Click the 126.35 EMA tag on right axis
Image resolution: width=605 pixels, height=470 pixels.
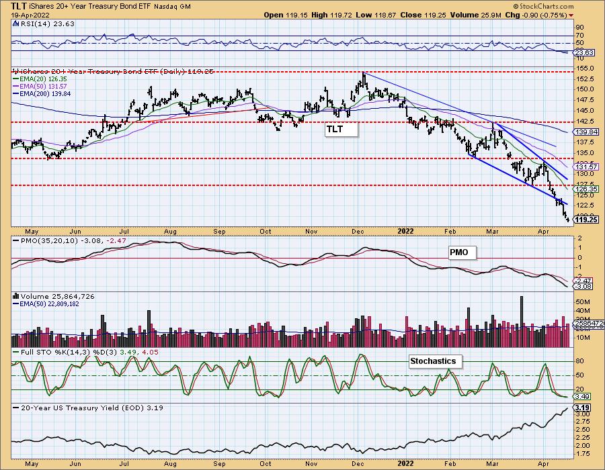(586, 189)
